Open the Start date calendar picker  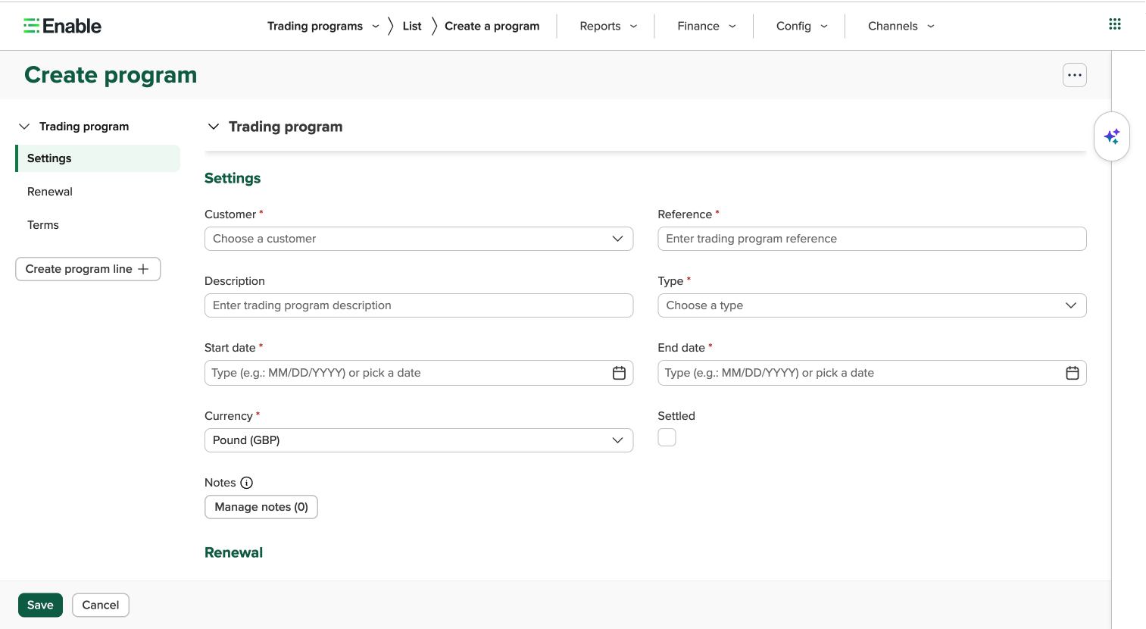point(619,373)
